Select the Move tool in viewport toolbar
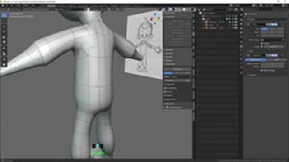The image size is (289, 162). pos(4,27)
